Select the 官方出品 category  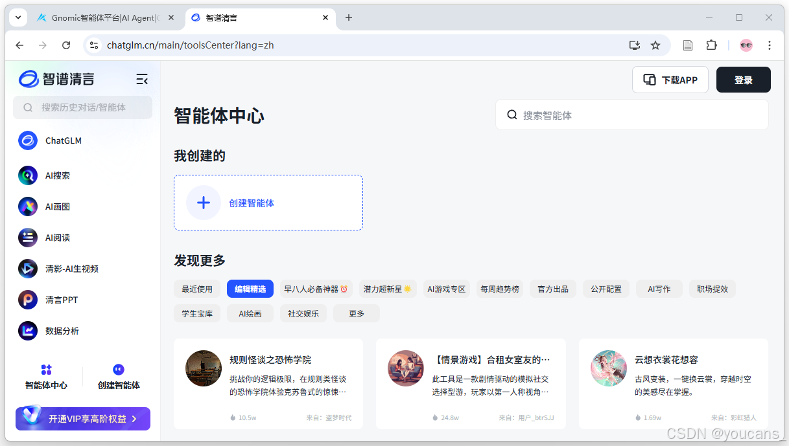[x=553, y=289]
